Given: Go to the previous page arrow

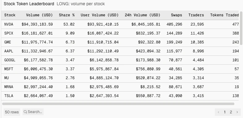Looking at the screenshot, I should point(219,112).
